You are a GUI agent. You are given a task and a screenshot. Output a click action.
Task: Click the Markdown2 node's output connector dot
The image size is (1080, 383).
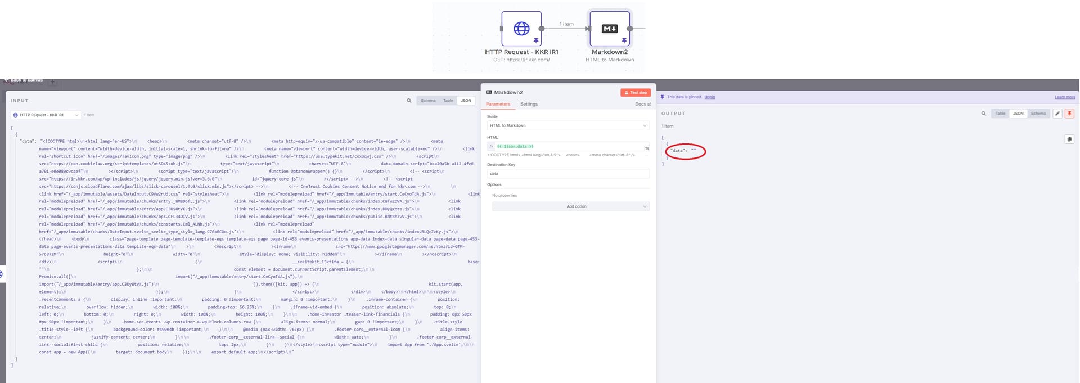point(630,29)
